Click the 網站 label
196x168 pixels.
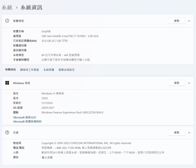[x=16, y=157]
